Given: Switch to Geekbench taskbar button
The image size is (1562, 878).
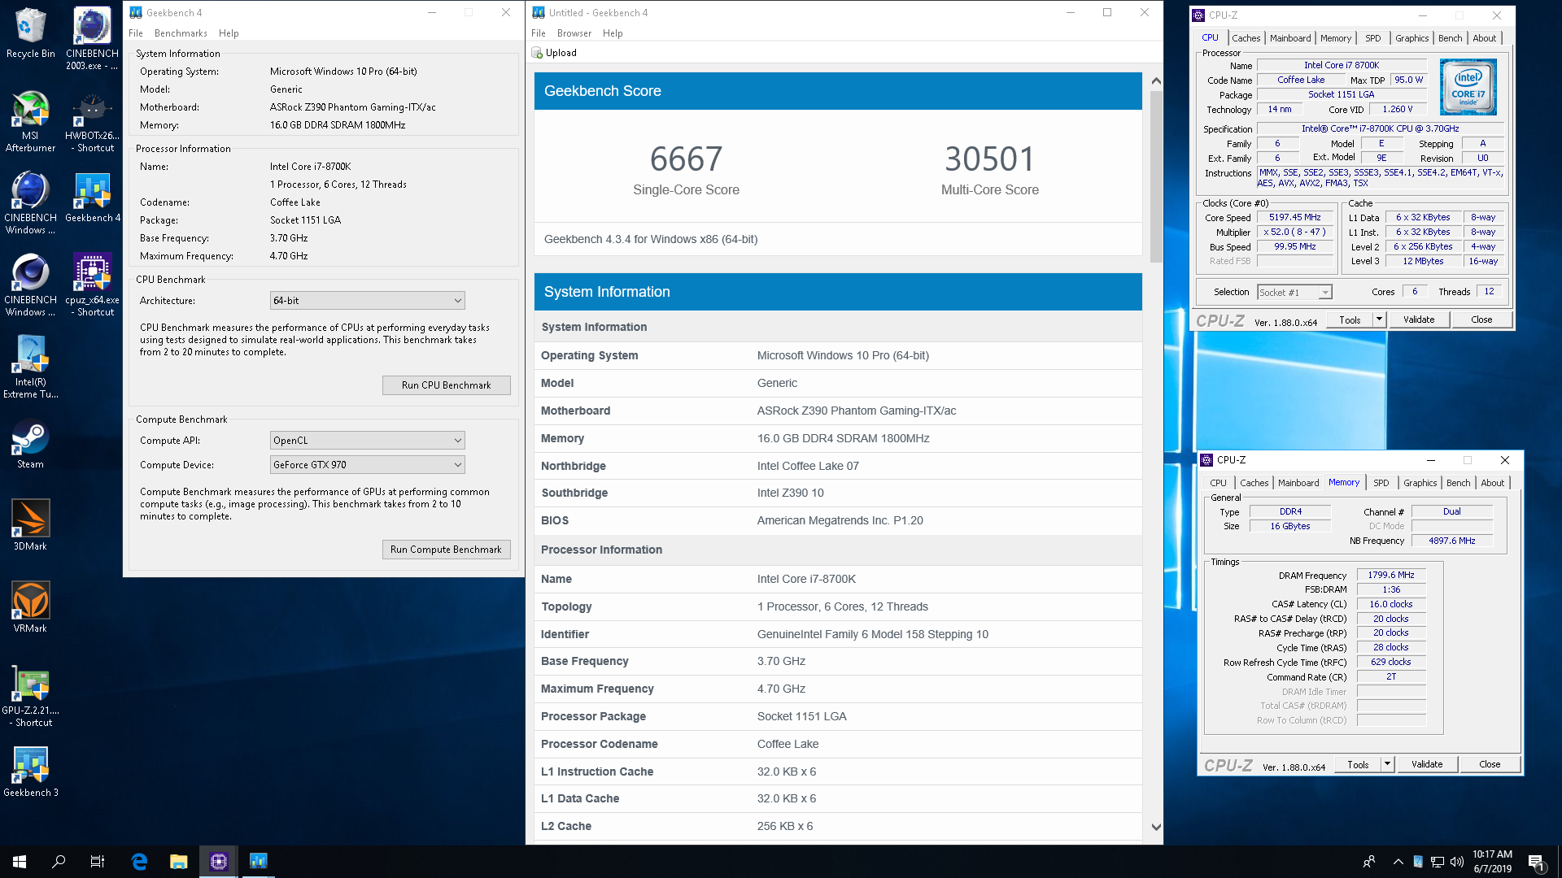Looking at the screenshot, I should point(258,862).
